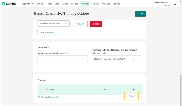Preview the appointment reminder
The image size is (182, 106).
80,24
